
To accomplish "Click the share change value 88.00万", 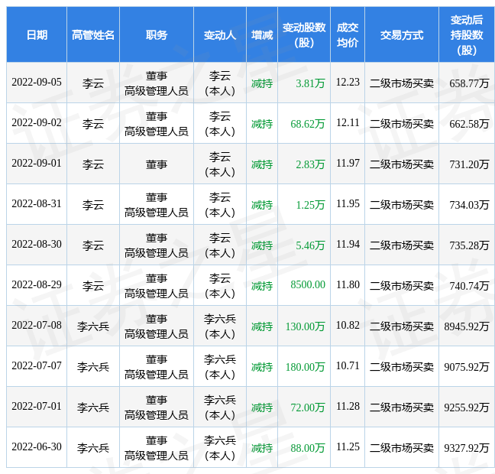I will 308,448.
